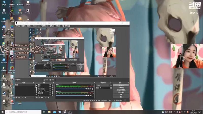The image size is (203, 114).
Task: Open the notification center in the system tray
Action: [199, 112]
